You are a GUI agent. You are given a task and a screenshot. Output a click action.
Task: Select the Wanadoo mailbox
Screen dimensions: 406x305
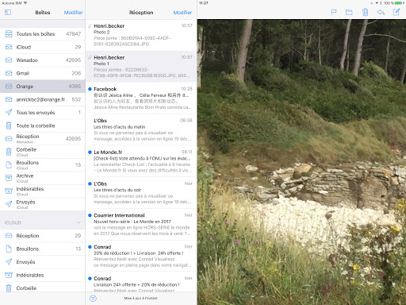pos(43,60)
